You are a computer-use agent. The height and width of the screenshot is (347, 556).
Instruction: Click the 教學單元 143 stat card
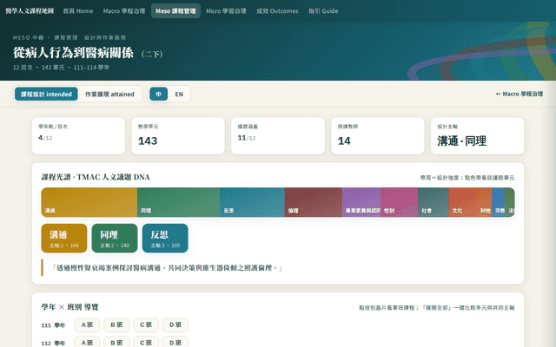coord(178,136)
